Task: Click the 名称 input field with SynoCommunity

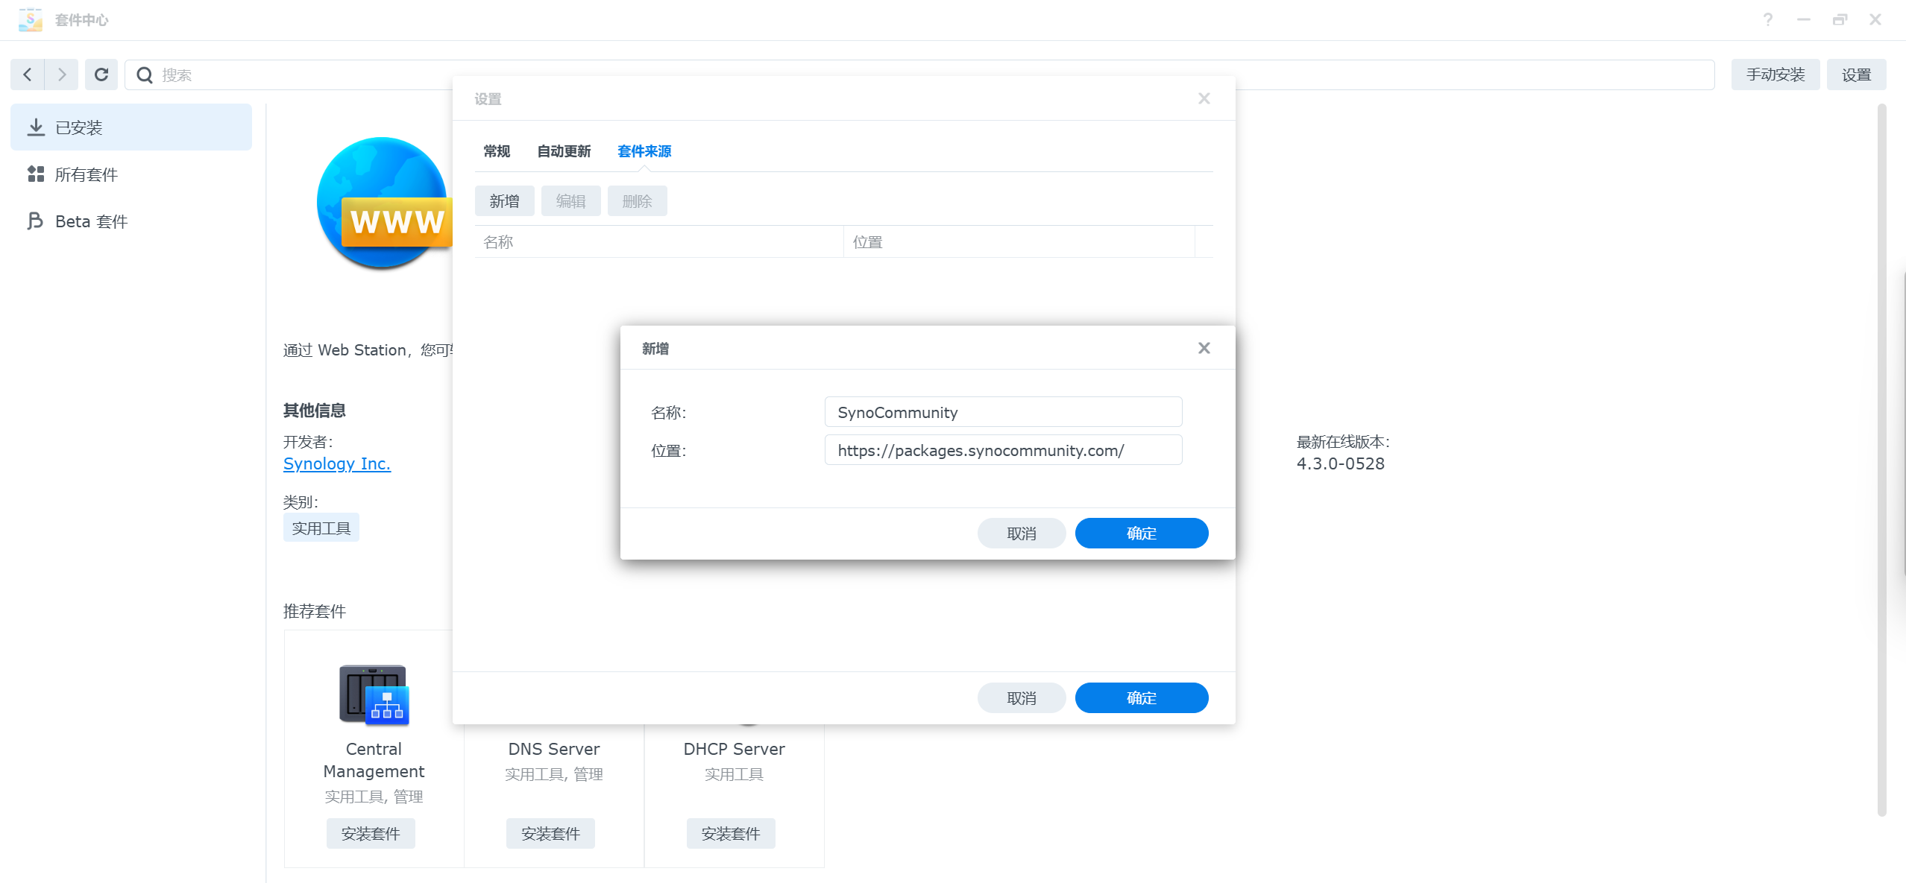Action: tap(1003, 412)
